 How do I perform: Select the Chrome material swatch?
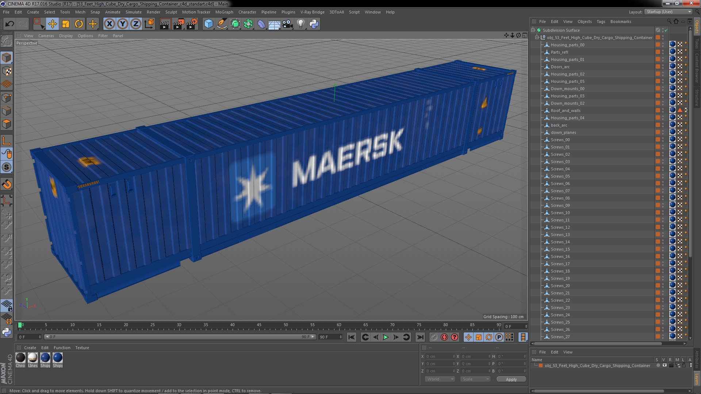(20, 360)
